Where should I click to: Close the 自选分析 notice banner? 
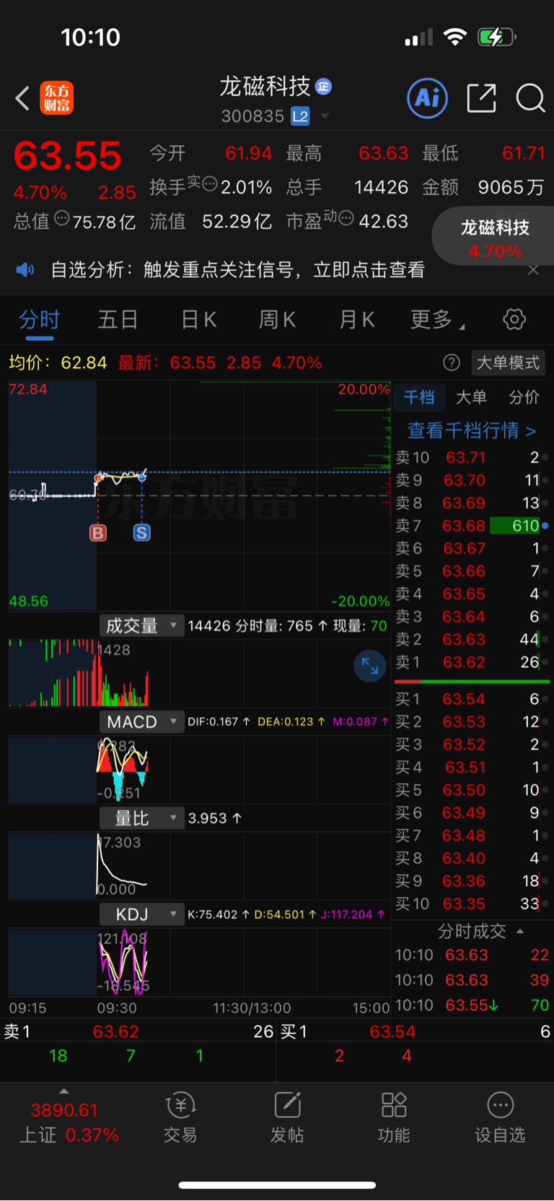(533, 270)
